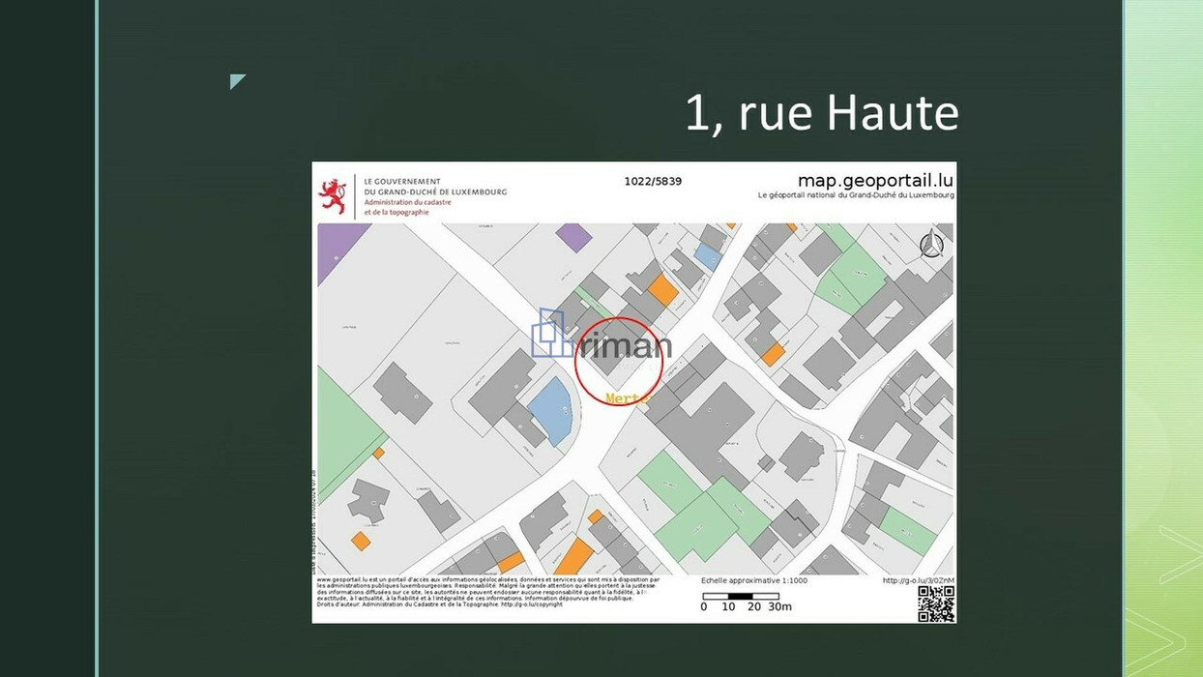Click the red lion coat of arms logo

[x=333, y=196]
